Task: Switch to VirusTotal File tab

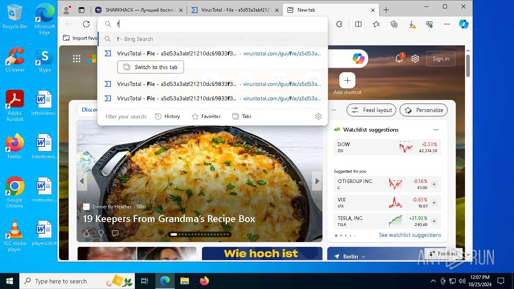Action: click(235, 10)
